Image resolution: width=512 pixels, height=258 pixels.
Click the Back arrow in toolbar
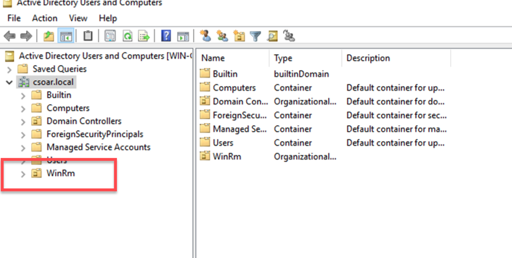9,37
